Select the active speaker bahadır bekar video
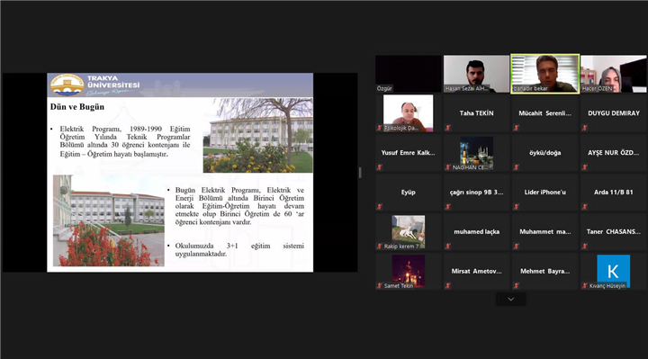Image resolution: width=648 pixels, height=359 pixels. click(544, 74)
